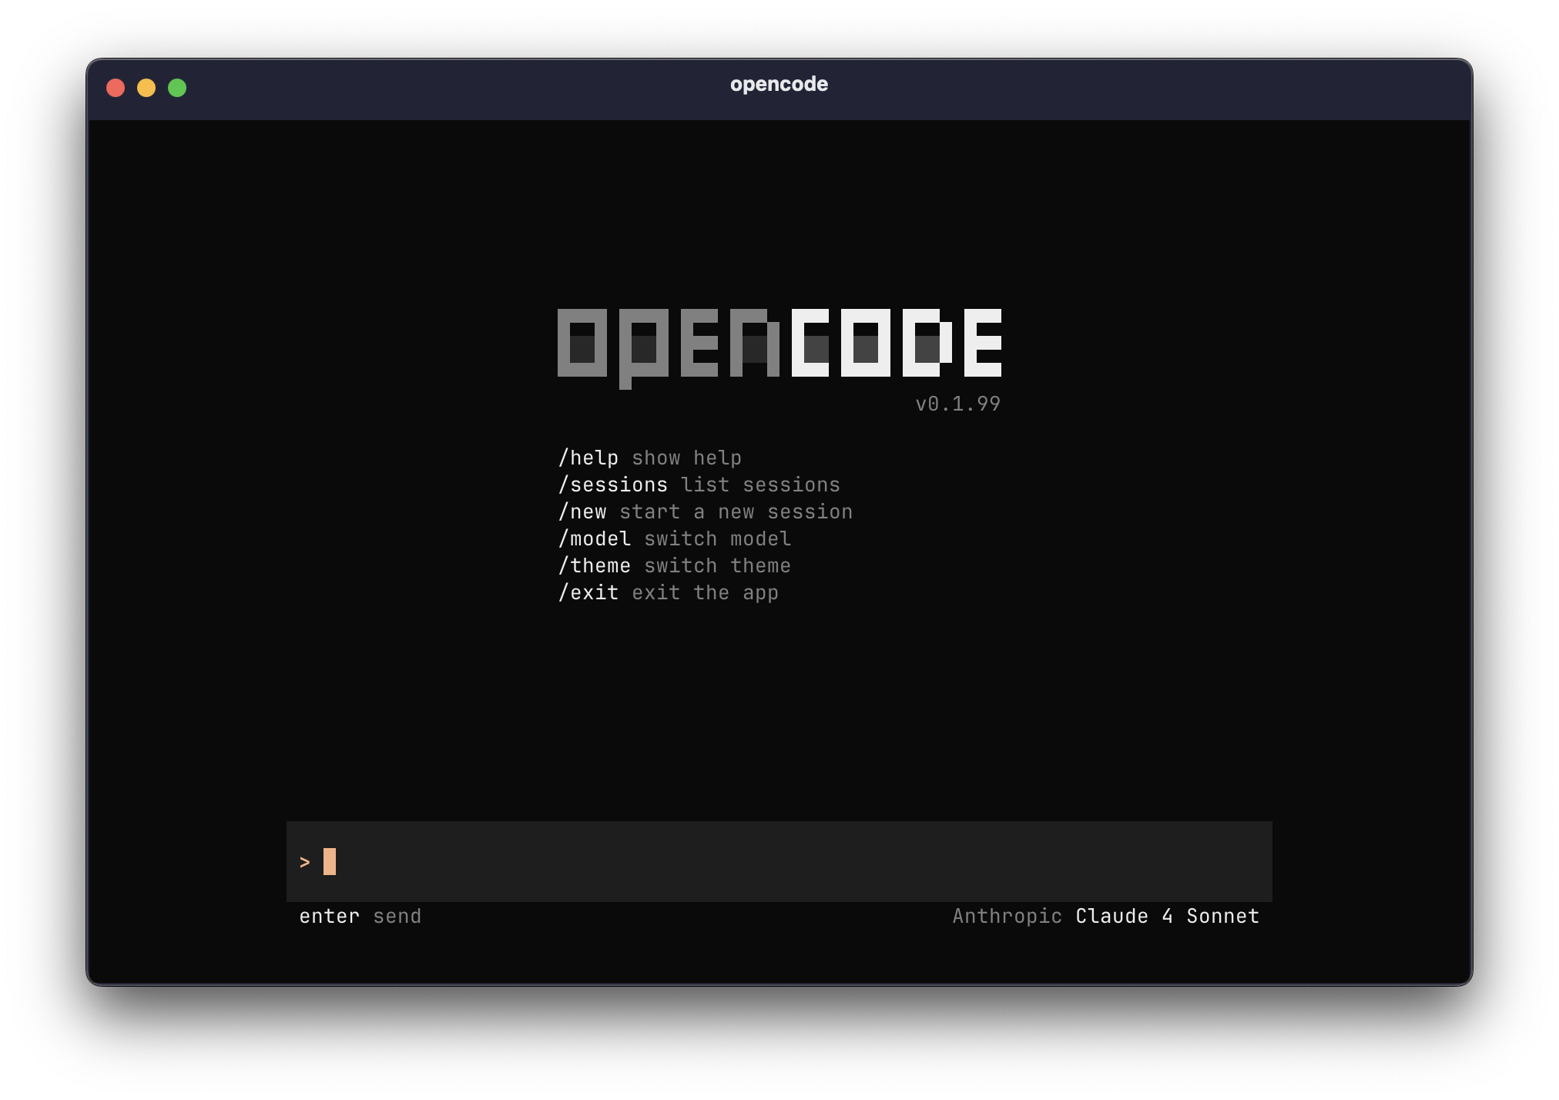Click the 'send' text in the footer
The image size is (1559, 1100).
[397, 916]
